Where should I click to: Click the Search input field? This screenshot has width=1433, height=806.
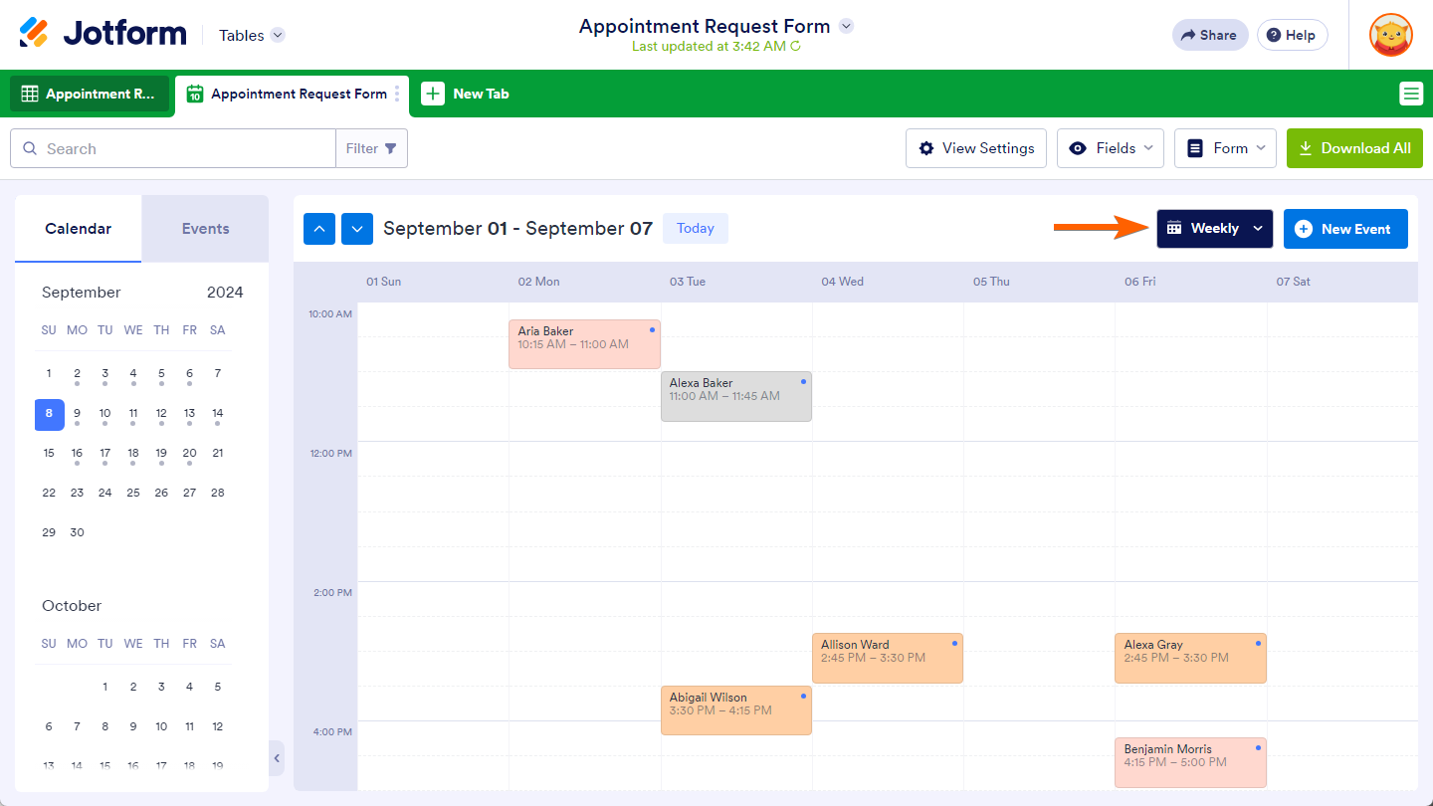(184, 148)
